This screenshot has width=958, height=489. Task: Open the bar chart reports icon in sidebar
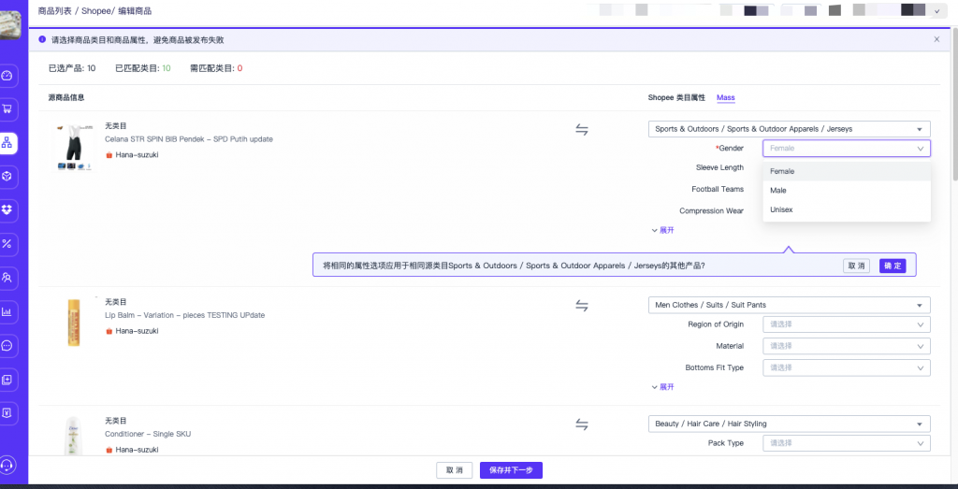click(x=7, y=311)
